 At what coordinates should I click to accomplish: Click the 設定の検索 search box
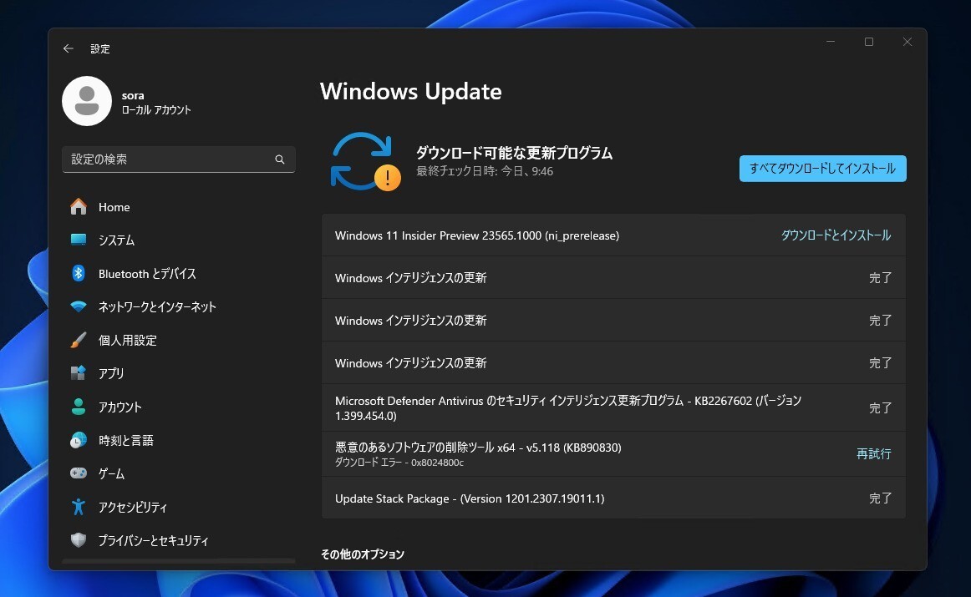click(167, 159)
